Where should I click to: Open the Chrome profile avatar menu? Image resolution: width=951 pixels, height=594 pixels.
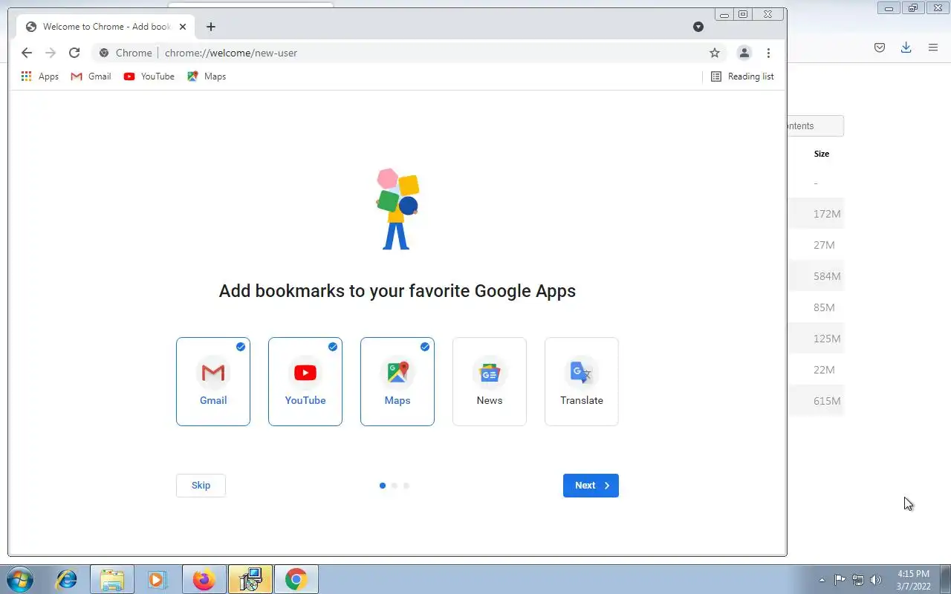coord(744,53)
